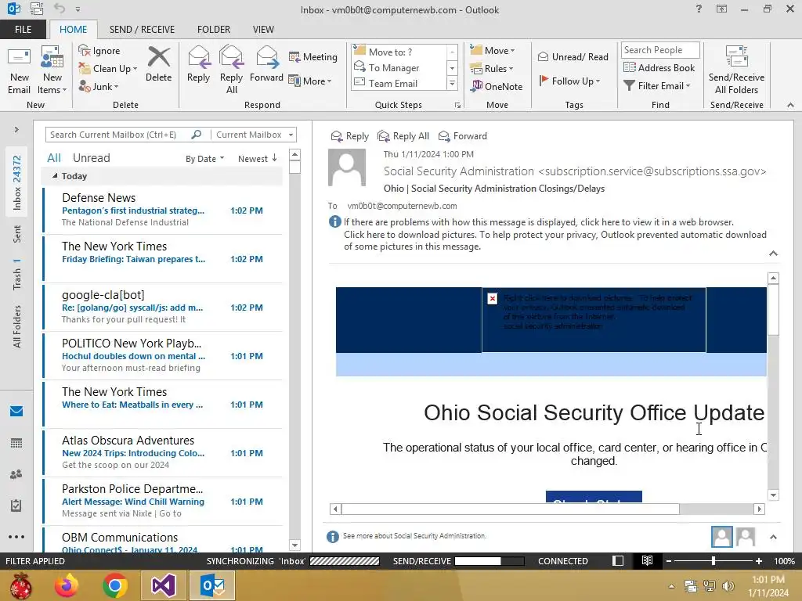This screenshot has height=601, width=802.
Task: Adjust the zoom slider
Action: (713, 561)
